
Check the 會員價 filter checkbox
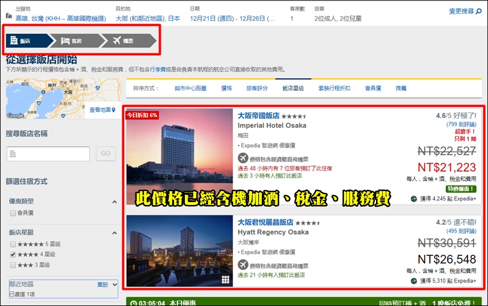[13, 213]
